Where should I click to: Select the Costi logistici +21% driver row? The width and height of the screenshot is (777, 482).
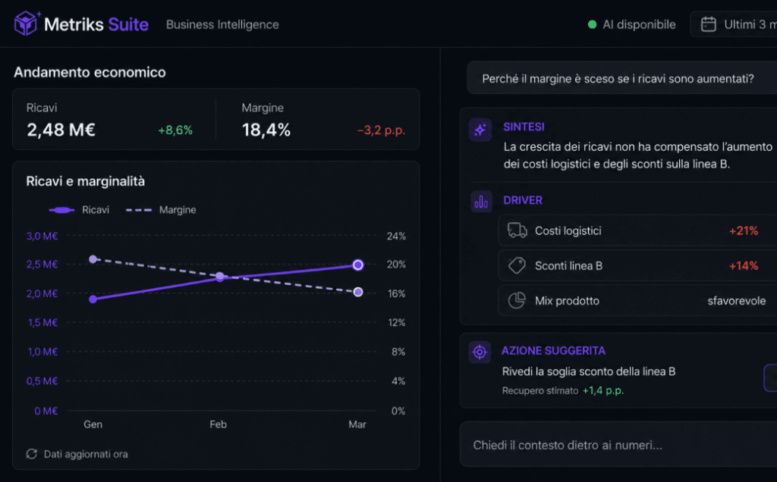pos(637,230)
